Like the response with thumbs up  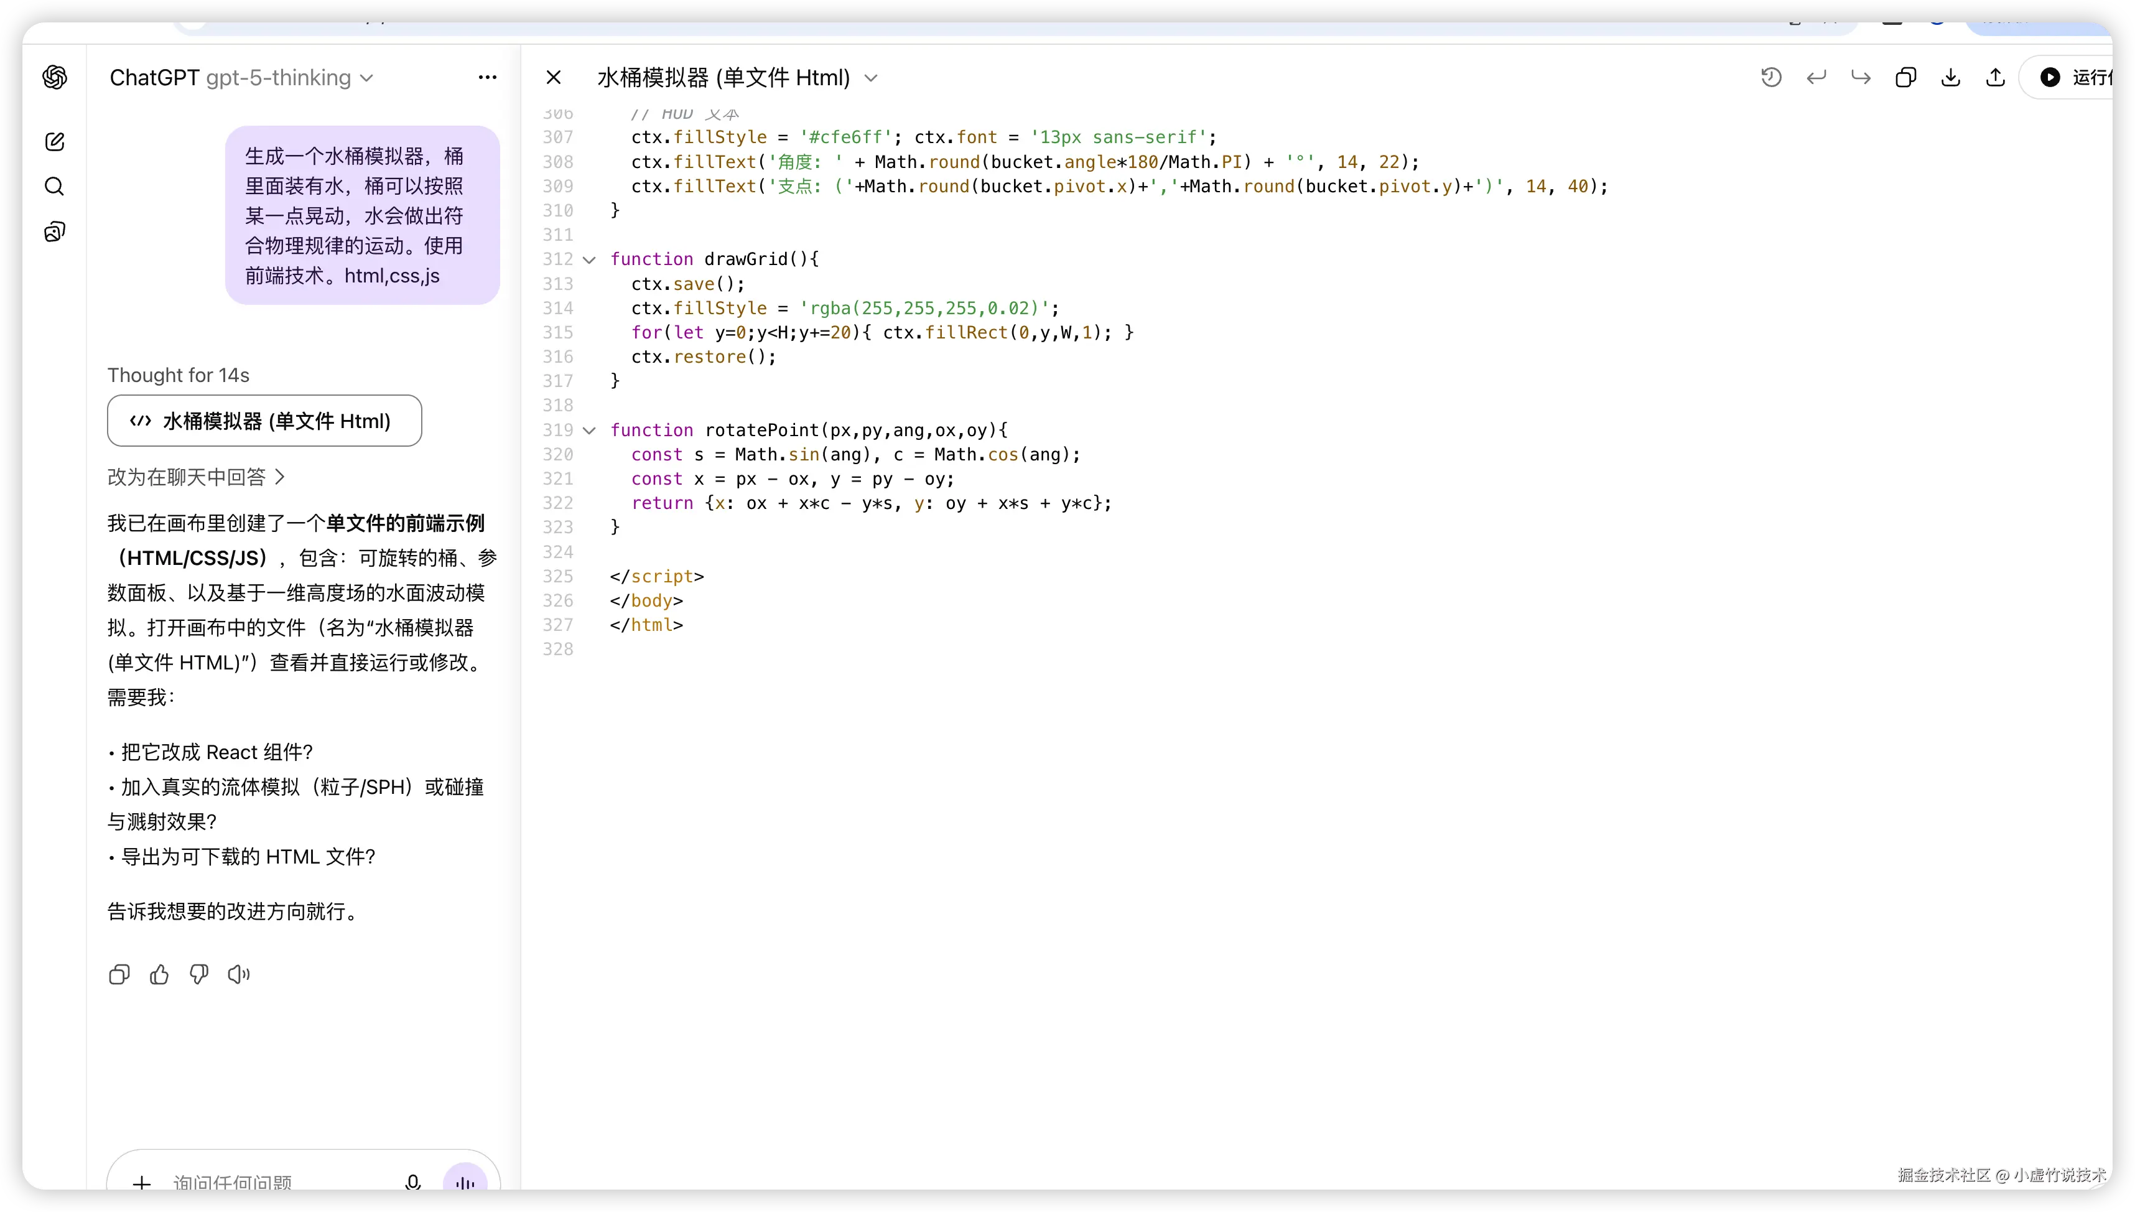(159, 974)
